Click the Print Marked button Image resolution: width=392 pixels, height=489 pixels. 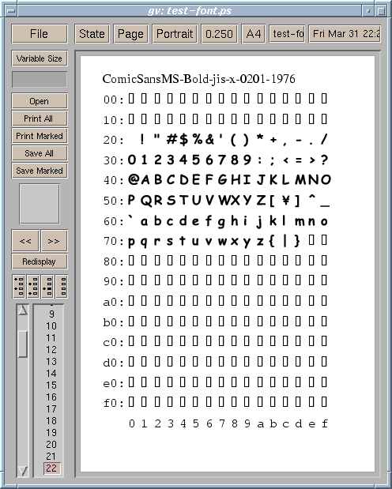40,136
